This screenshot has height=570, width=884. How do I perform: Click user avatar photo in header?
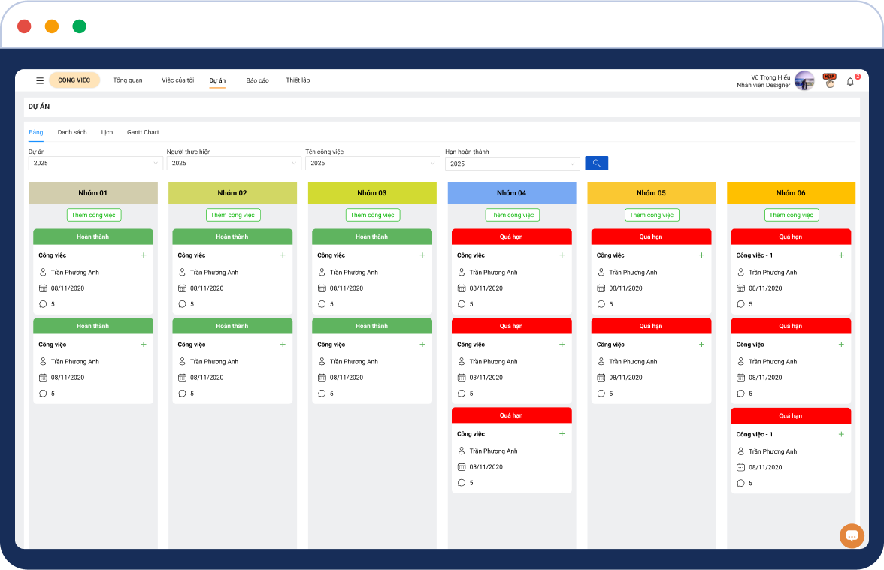click(x=804, y=81)
